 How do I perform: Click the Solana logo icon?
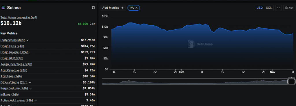tap(3, 8)
